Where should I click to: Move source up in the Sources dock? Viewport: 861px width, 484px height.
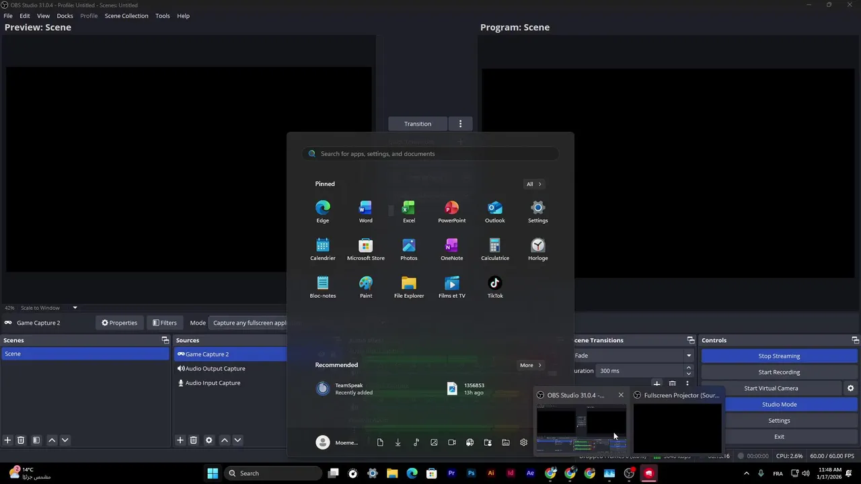[225, 440]
